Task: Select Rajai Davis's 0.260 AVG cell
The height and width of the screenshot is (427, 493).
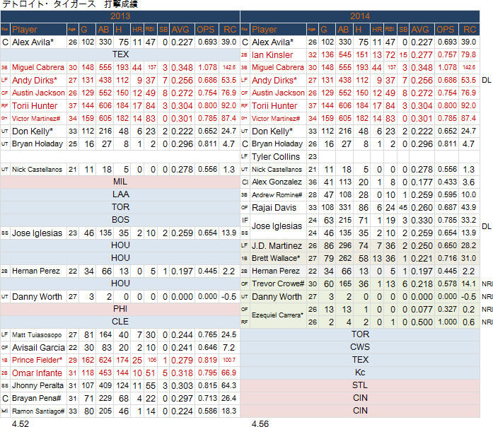Action: (422, 208)
